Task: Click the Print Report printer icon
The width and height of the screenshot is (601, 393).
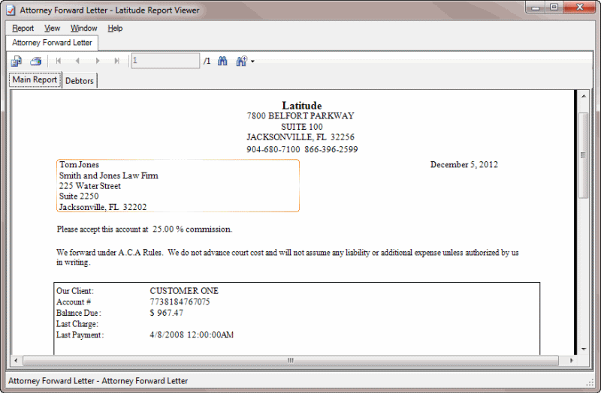Action: point(35,61)
